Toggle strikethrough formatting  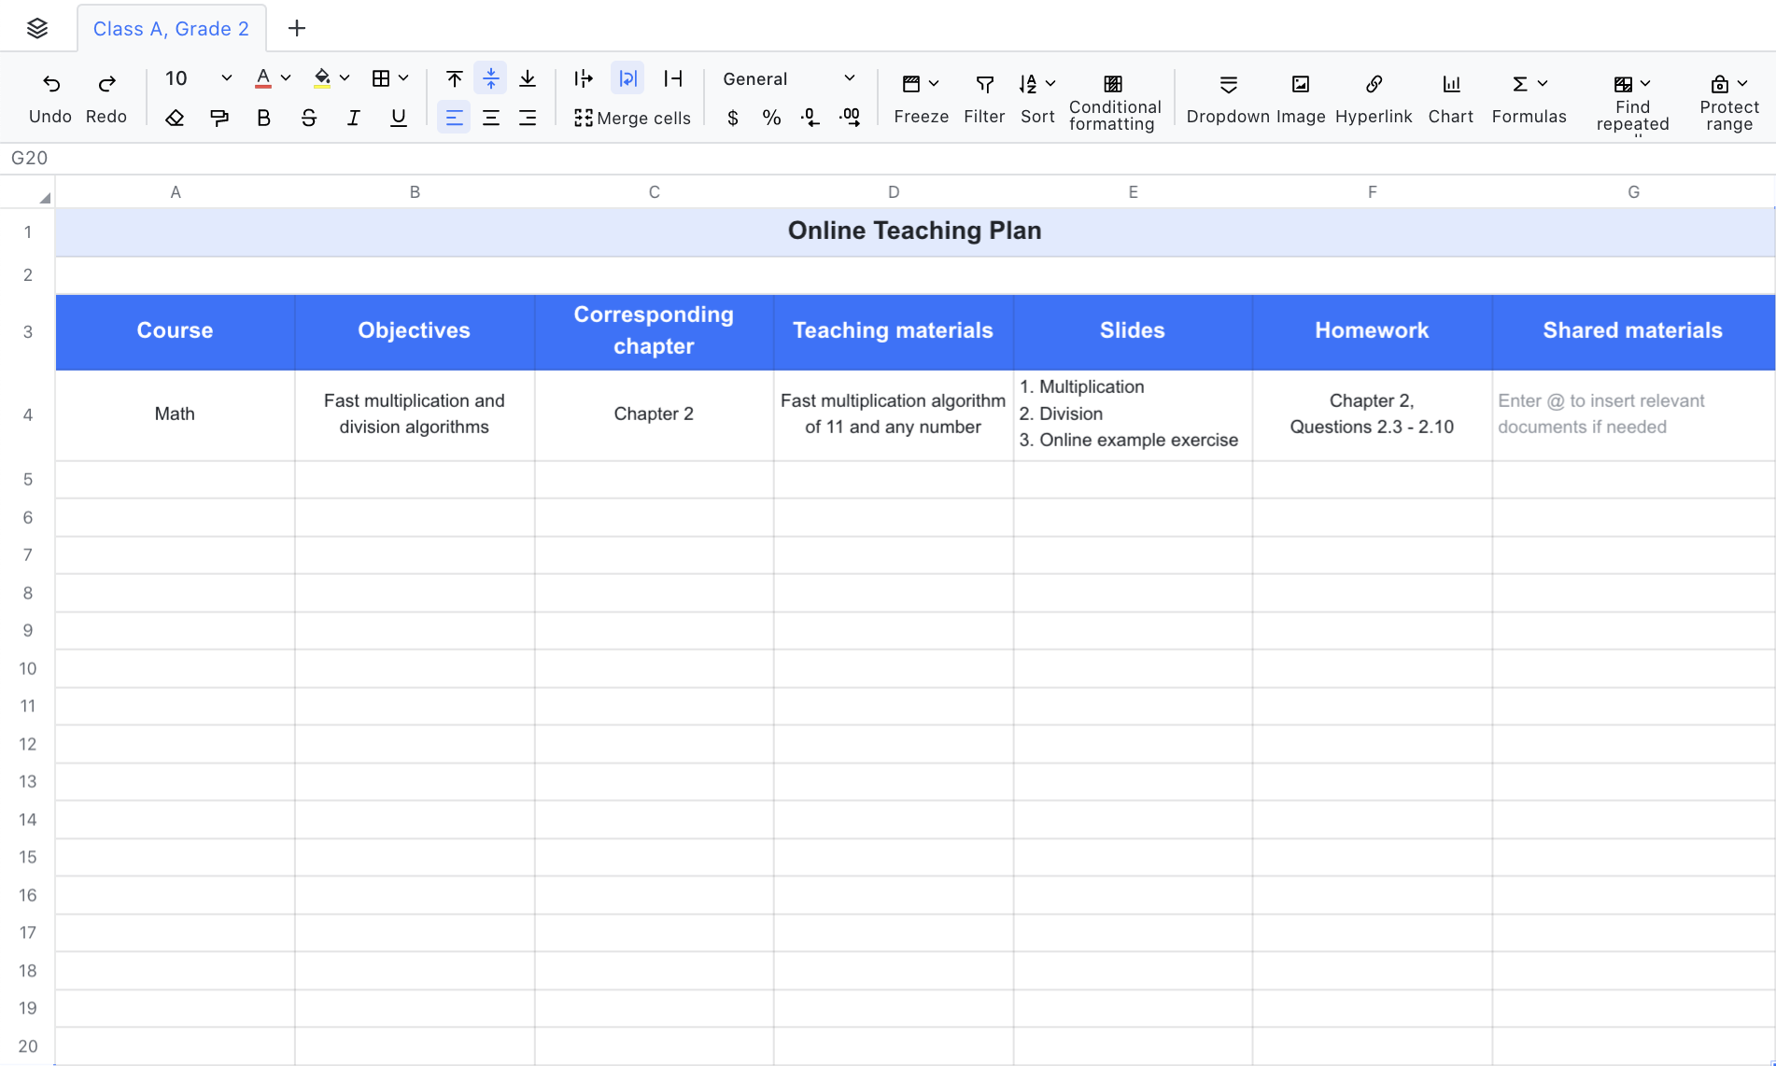tap(308, 118)
